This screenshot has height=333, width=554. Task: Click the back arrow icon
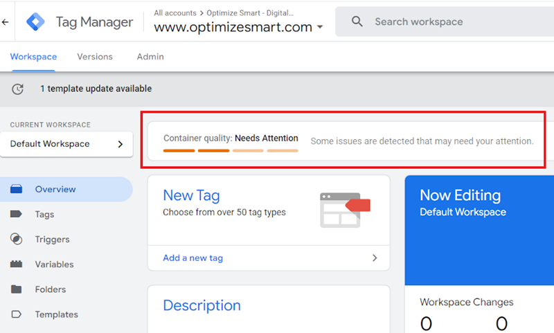[5, 22]
